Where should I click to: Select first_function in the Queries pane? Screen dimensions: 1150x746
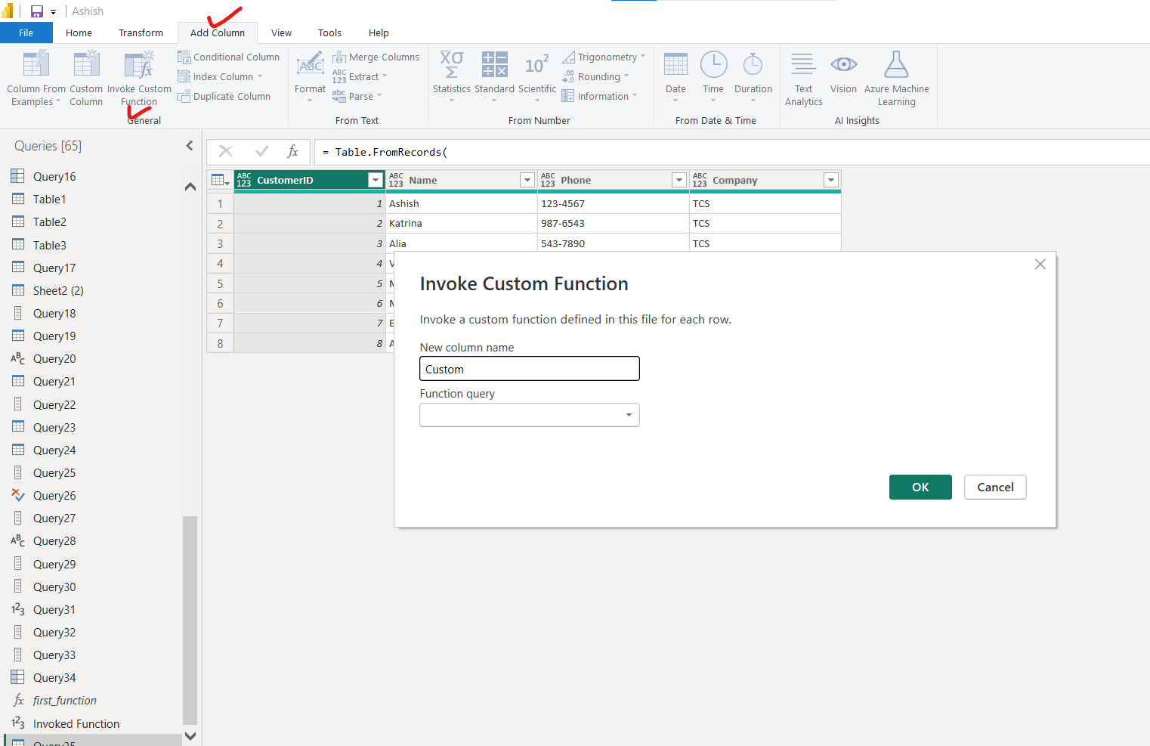point(64,700)
